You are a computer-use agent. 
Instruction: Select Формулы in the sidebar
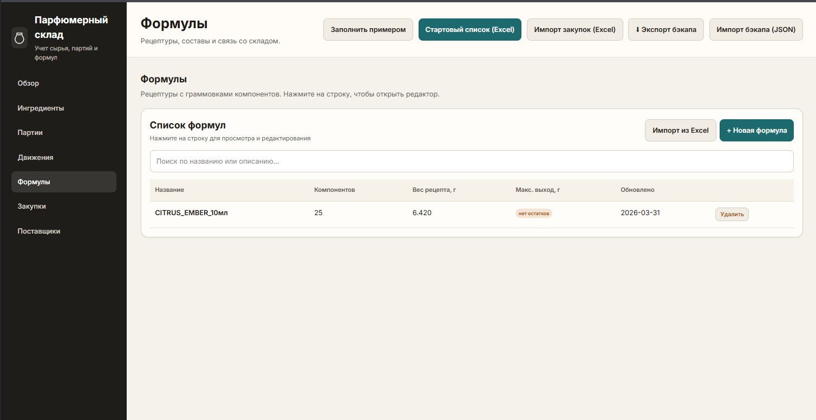[34, 182]
